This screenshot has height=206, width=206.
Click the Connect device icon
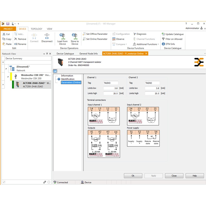click(x=34, y=36)
